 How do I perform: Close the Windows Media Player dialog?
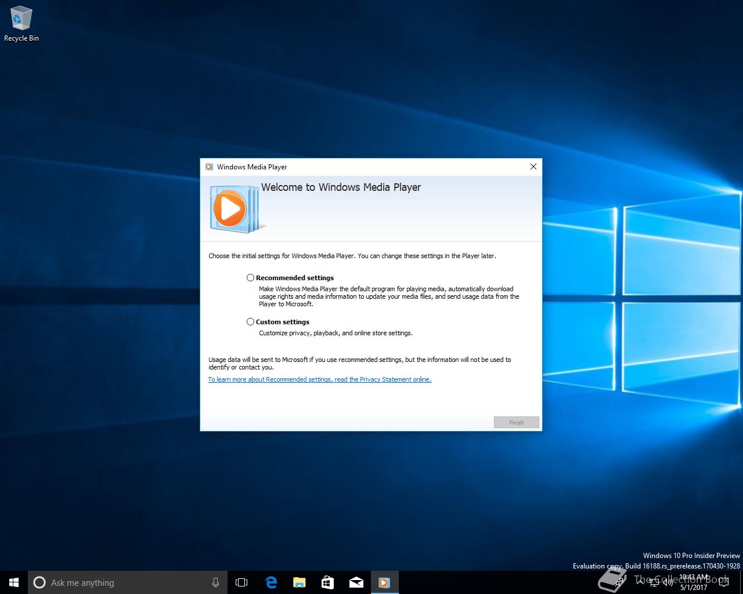(x=533, y=167)
